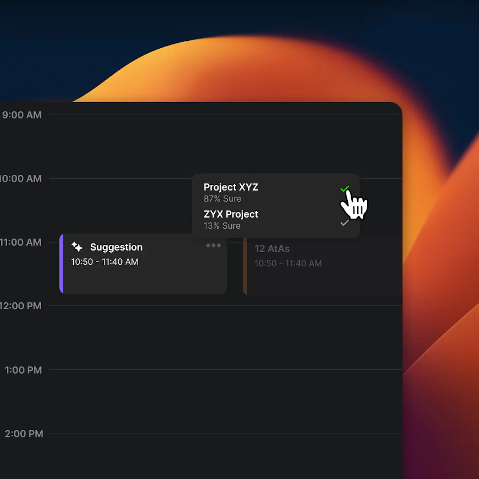Select the 10:00 AM time label
Image resolution: width=479 pixels, height=479 pixels.
click(x=21, y=178)
